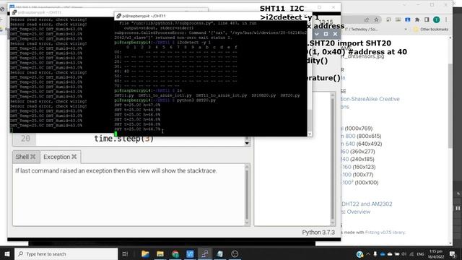The height and width of the screenshot is (260, 462).
Task: Click SHT20.py in the terminal file listing
Action: pos(290,95)
